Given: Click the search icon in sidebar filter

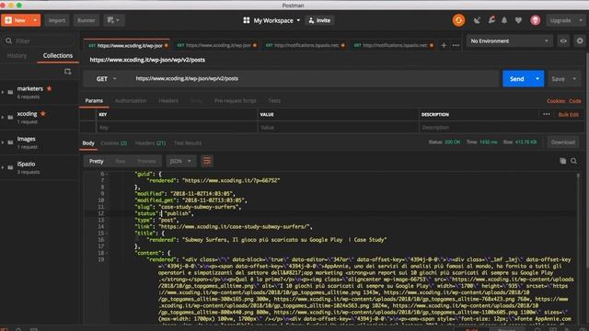Looking at the screenshot, I should coord(8,40).
